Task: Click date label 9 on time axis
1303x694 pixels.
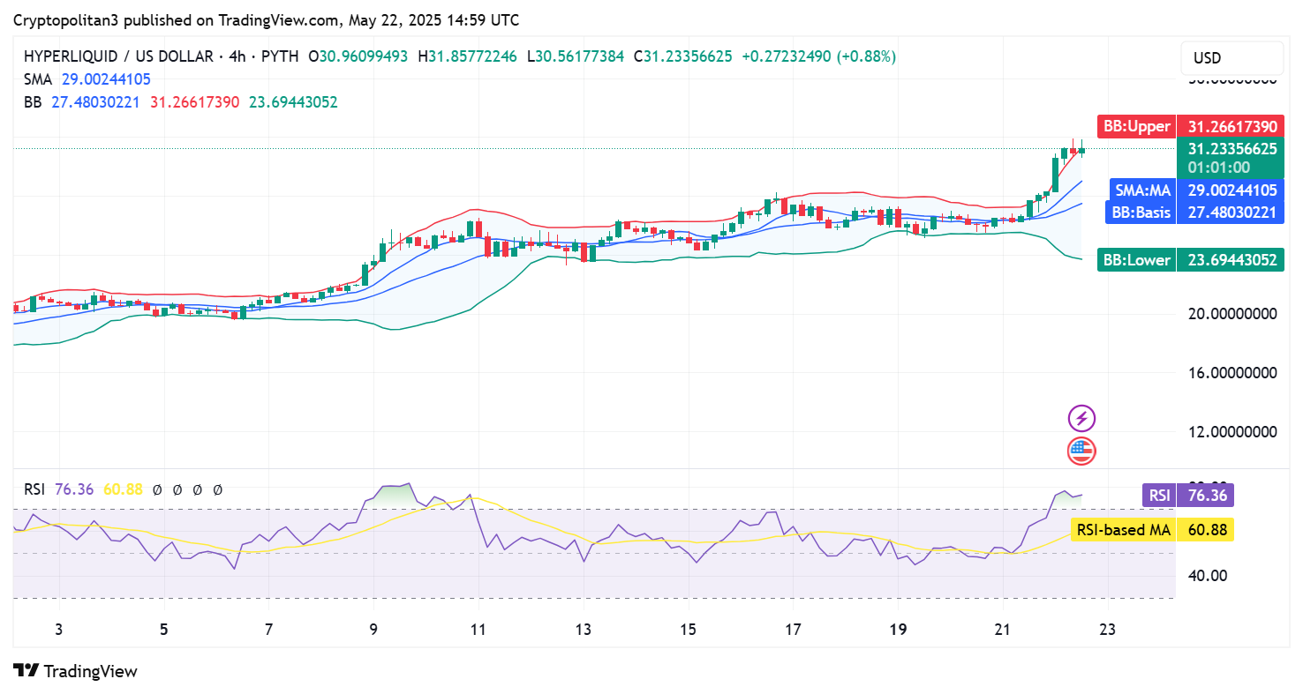Action: [x=373, y=630]
